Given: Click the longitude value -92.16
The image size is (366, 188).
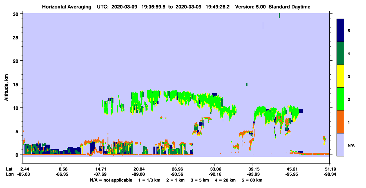Looking at the screenshot, I should [215, 174].
